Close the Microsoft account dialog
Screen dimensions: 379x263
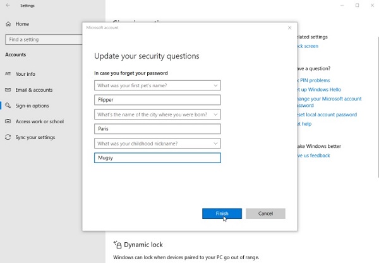(289, 28)
